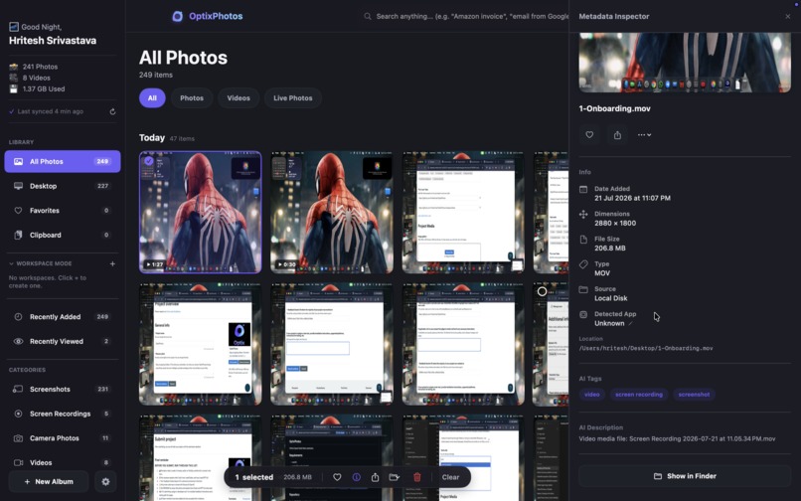The height and width of the screenshot is (501, 801).
Task: Select the Photos filter tab
Action: coord(192,98)
